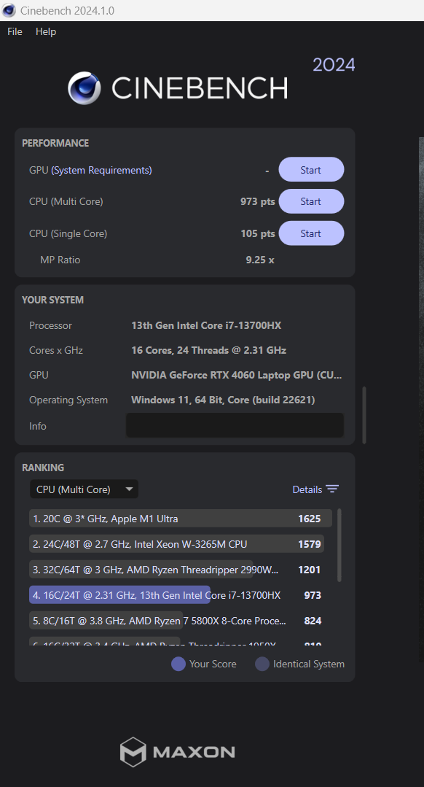
Task: Start the CPU Multi Core test
Action: click(x=311, y=201)
